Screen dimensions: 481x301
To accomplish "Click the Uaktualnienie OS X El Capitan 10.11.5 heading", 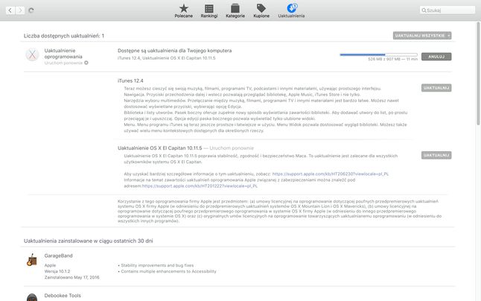I will point(160,148).
